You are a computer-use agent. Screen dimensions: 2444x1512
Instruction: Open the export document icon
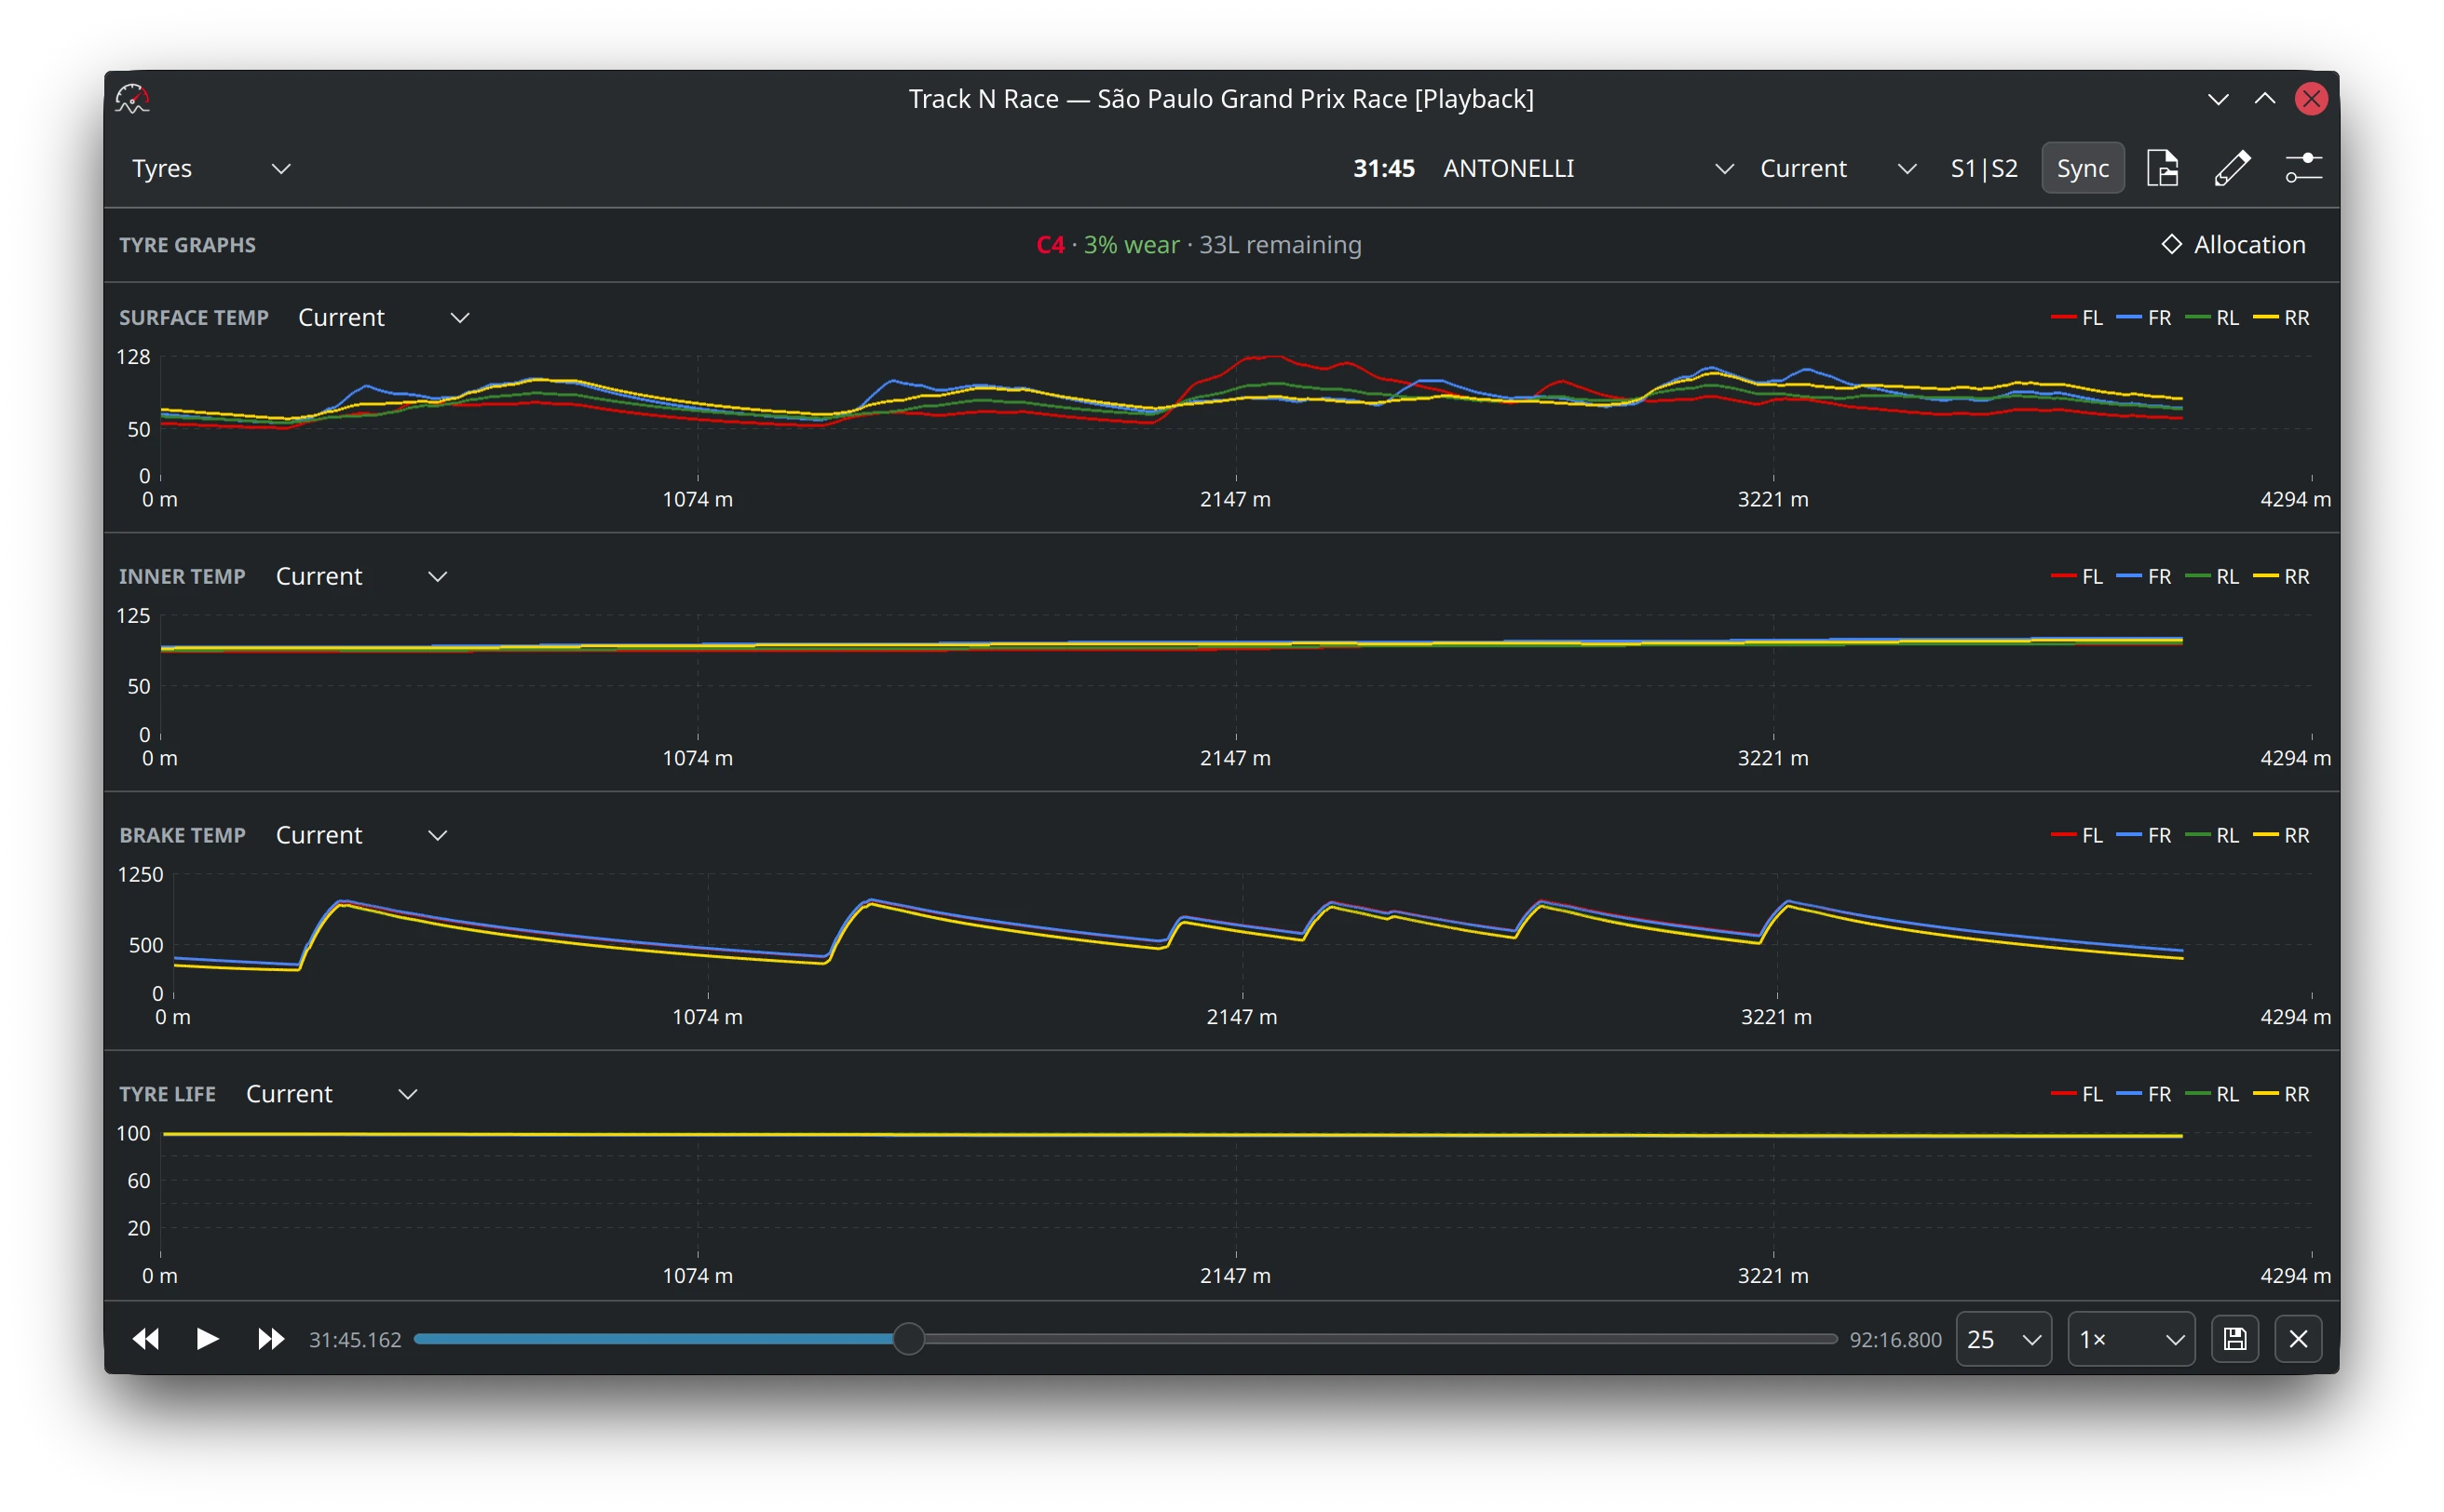(x=2162, y=168)
